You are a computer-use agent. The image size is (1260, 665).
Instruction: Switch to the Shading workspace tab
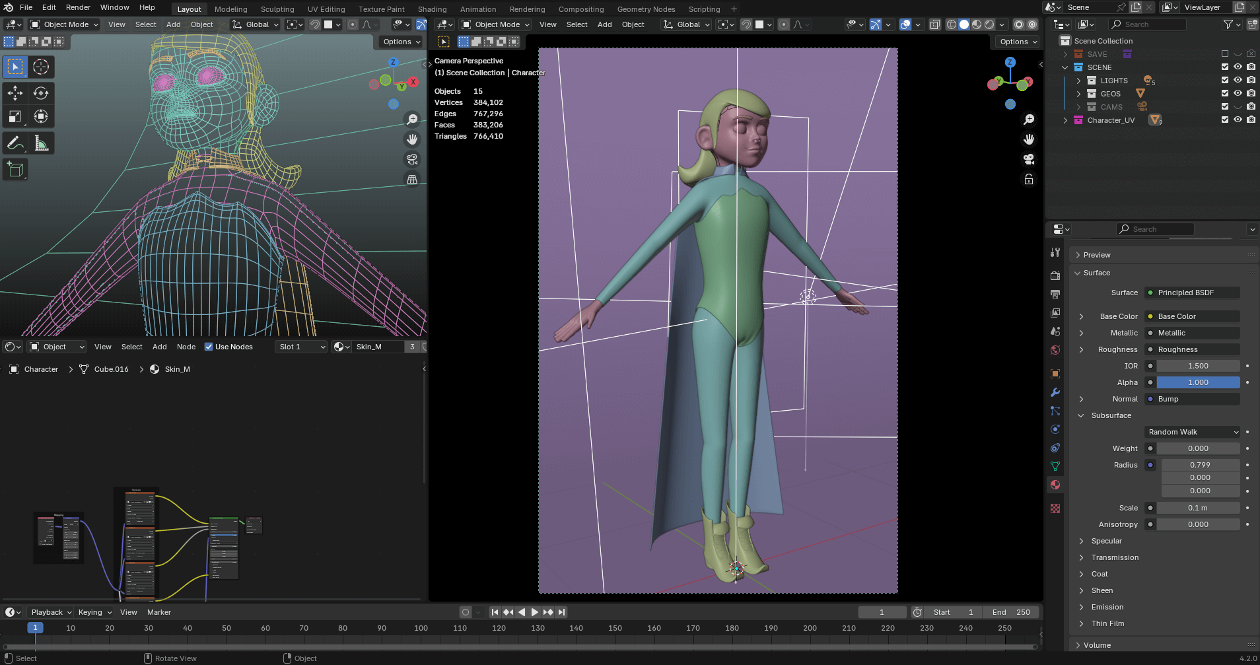[432, 9]
